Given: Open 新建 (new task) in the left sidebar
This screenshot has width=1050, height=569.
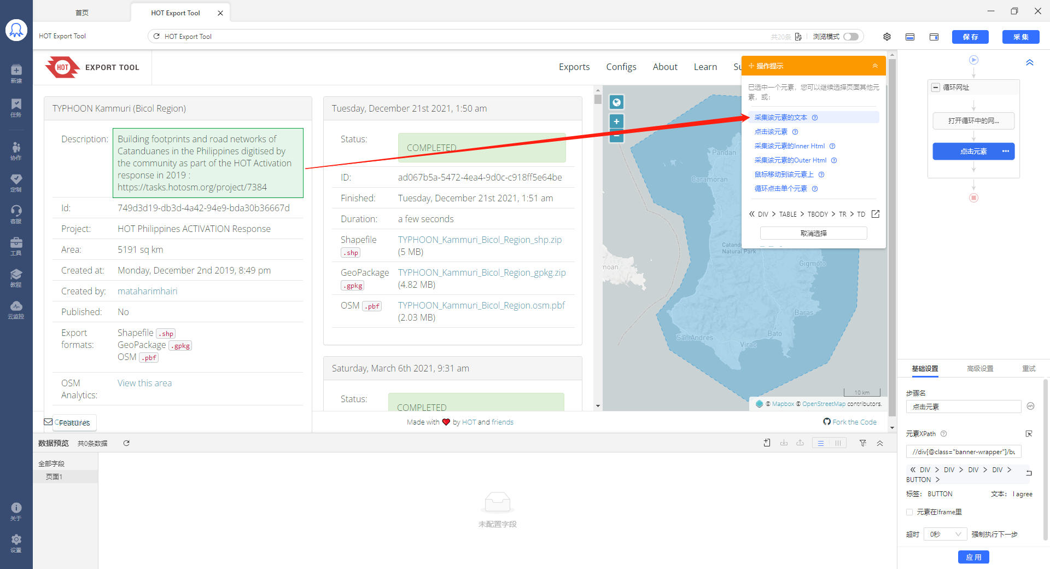Looking at the screenshot, I should pos(16,74).
